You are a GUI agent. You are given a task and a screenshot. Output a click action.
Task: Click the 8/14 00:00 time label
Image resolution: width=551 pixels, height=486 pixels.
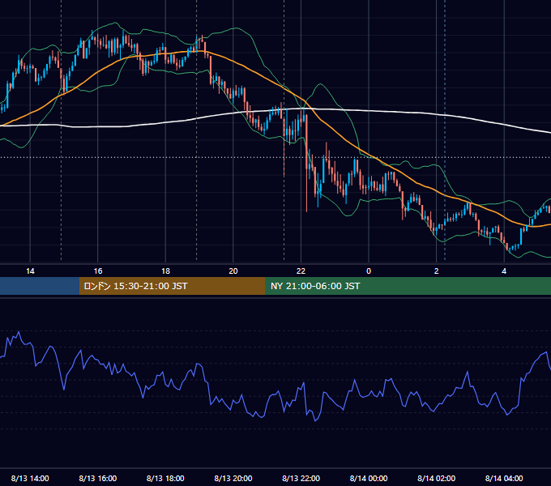369,478
